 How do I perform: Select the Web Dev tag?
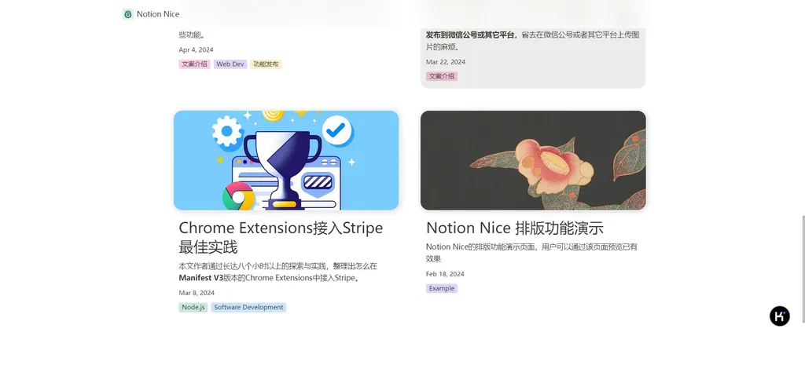coord(230,64)
